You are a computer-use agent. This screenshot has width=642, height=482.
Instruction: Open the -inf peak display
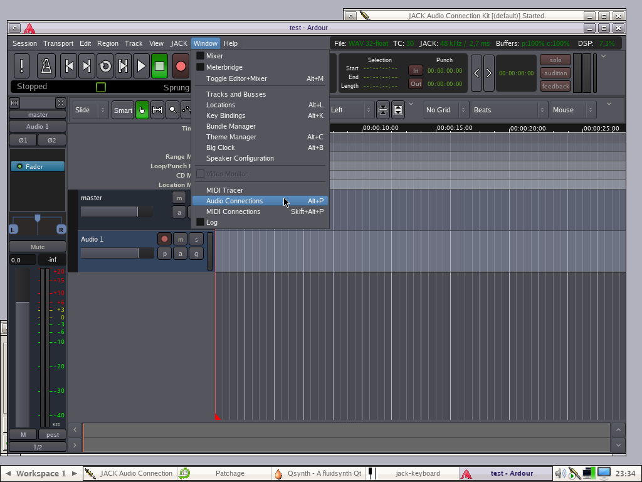pos(52,259)
